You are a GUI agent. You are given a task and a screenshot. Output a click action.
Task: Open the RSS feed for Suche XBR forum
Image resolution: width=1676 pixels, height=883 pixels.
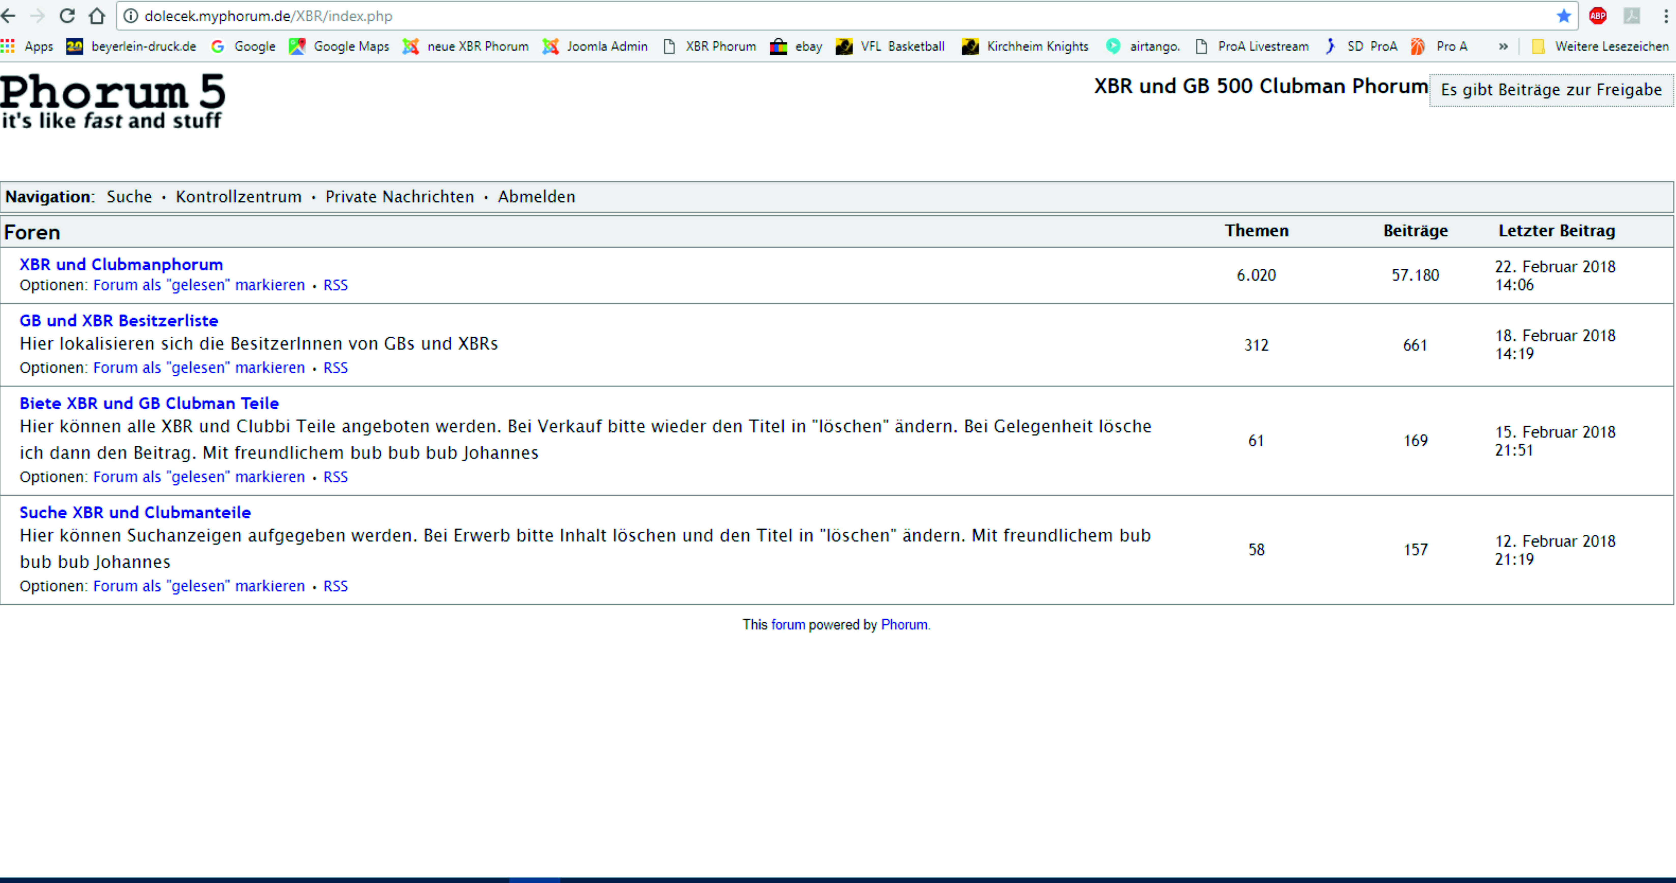tap(336, 586)
